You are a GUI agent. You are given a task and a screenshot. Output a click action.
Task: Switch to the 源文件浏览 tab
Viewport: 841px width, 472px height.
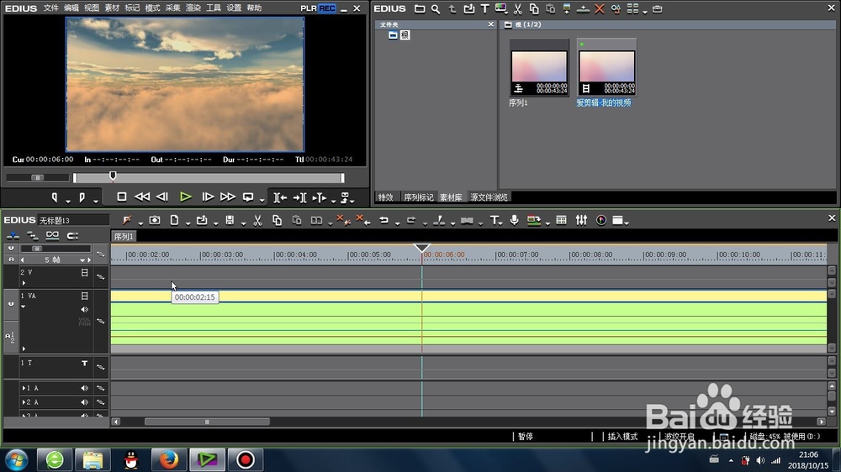(x=489, y=197)
